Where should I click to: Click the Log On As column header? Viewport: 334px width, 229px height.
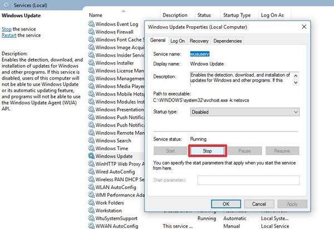click(272, 15)
